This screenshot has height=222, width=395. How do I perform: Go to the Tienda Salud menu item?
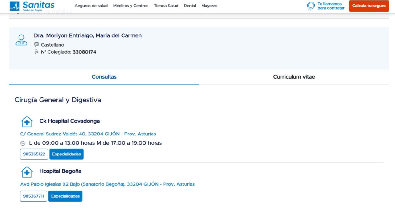[x=166, y=6]
